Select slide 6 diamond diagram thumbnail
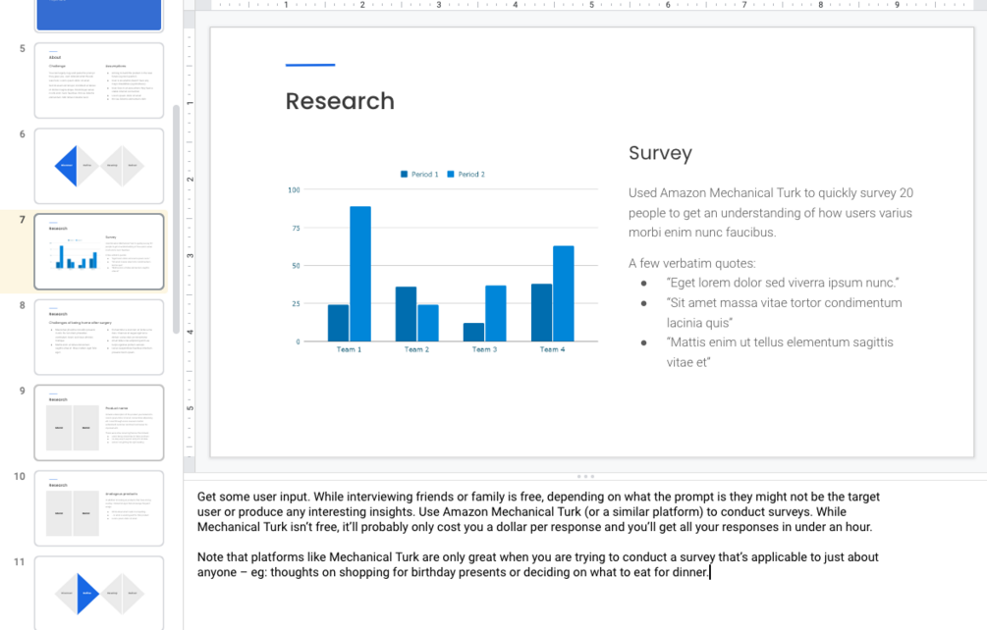 [99, 166]
